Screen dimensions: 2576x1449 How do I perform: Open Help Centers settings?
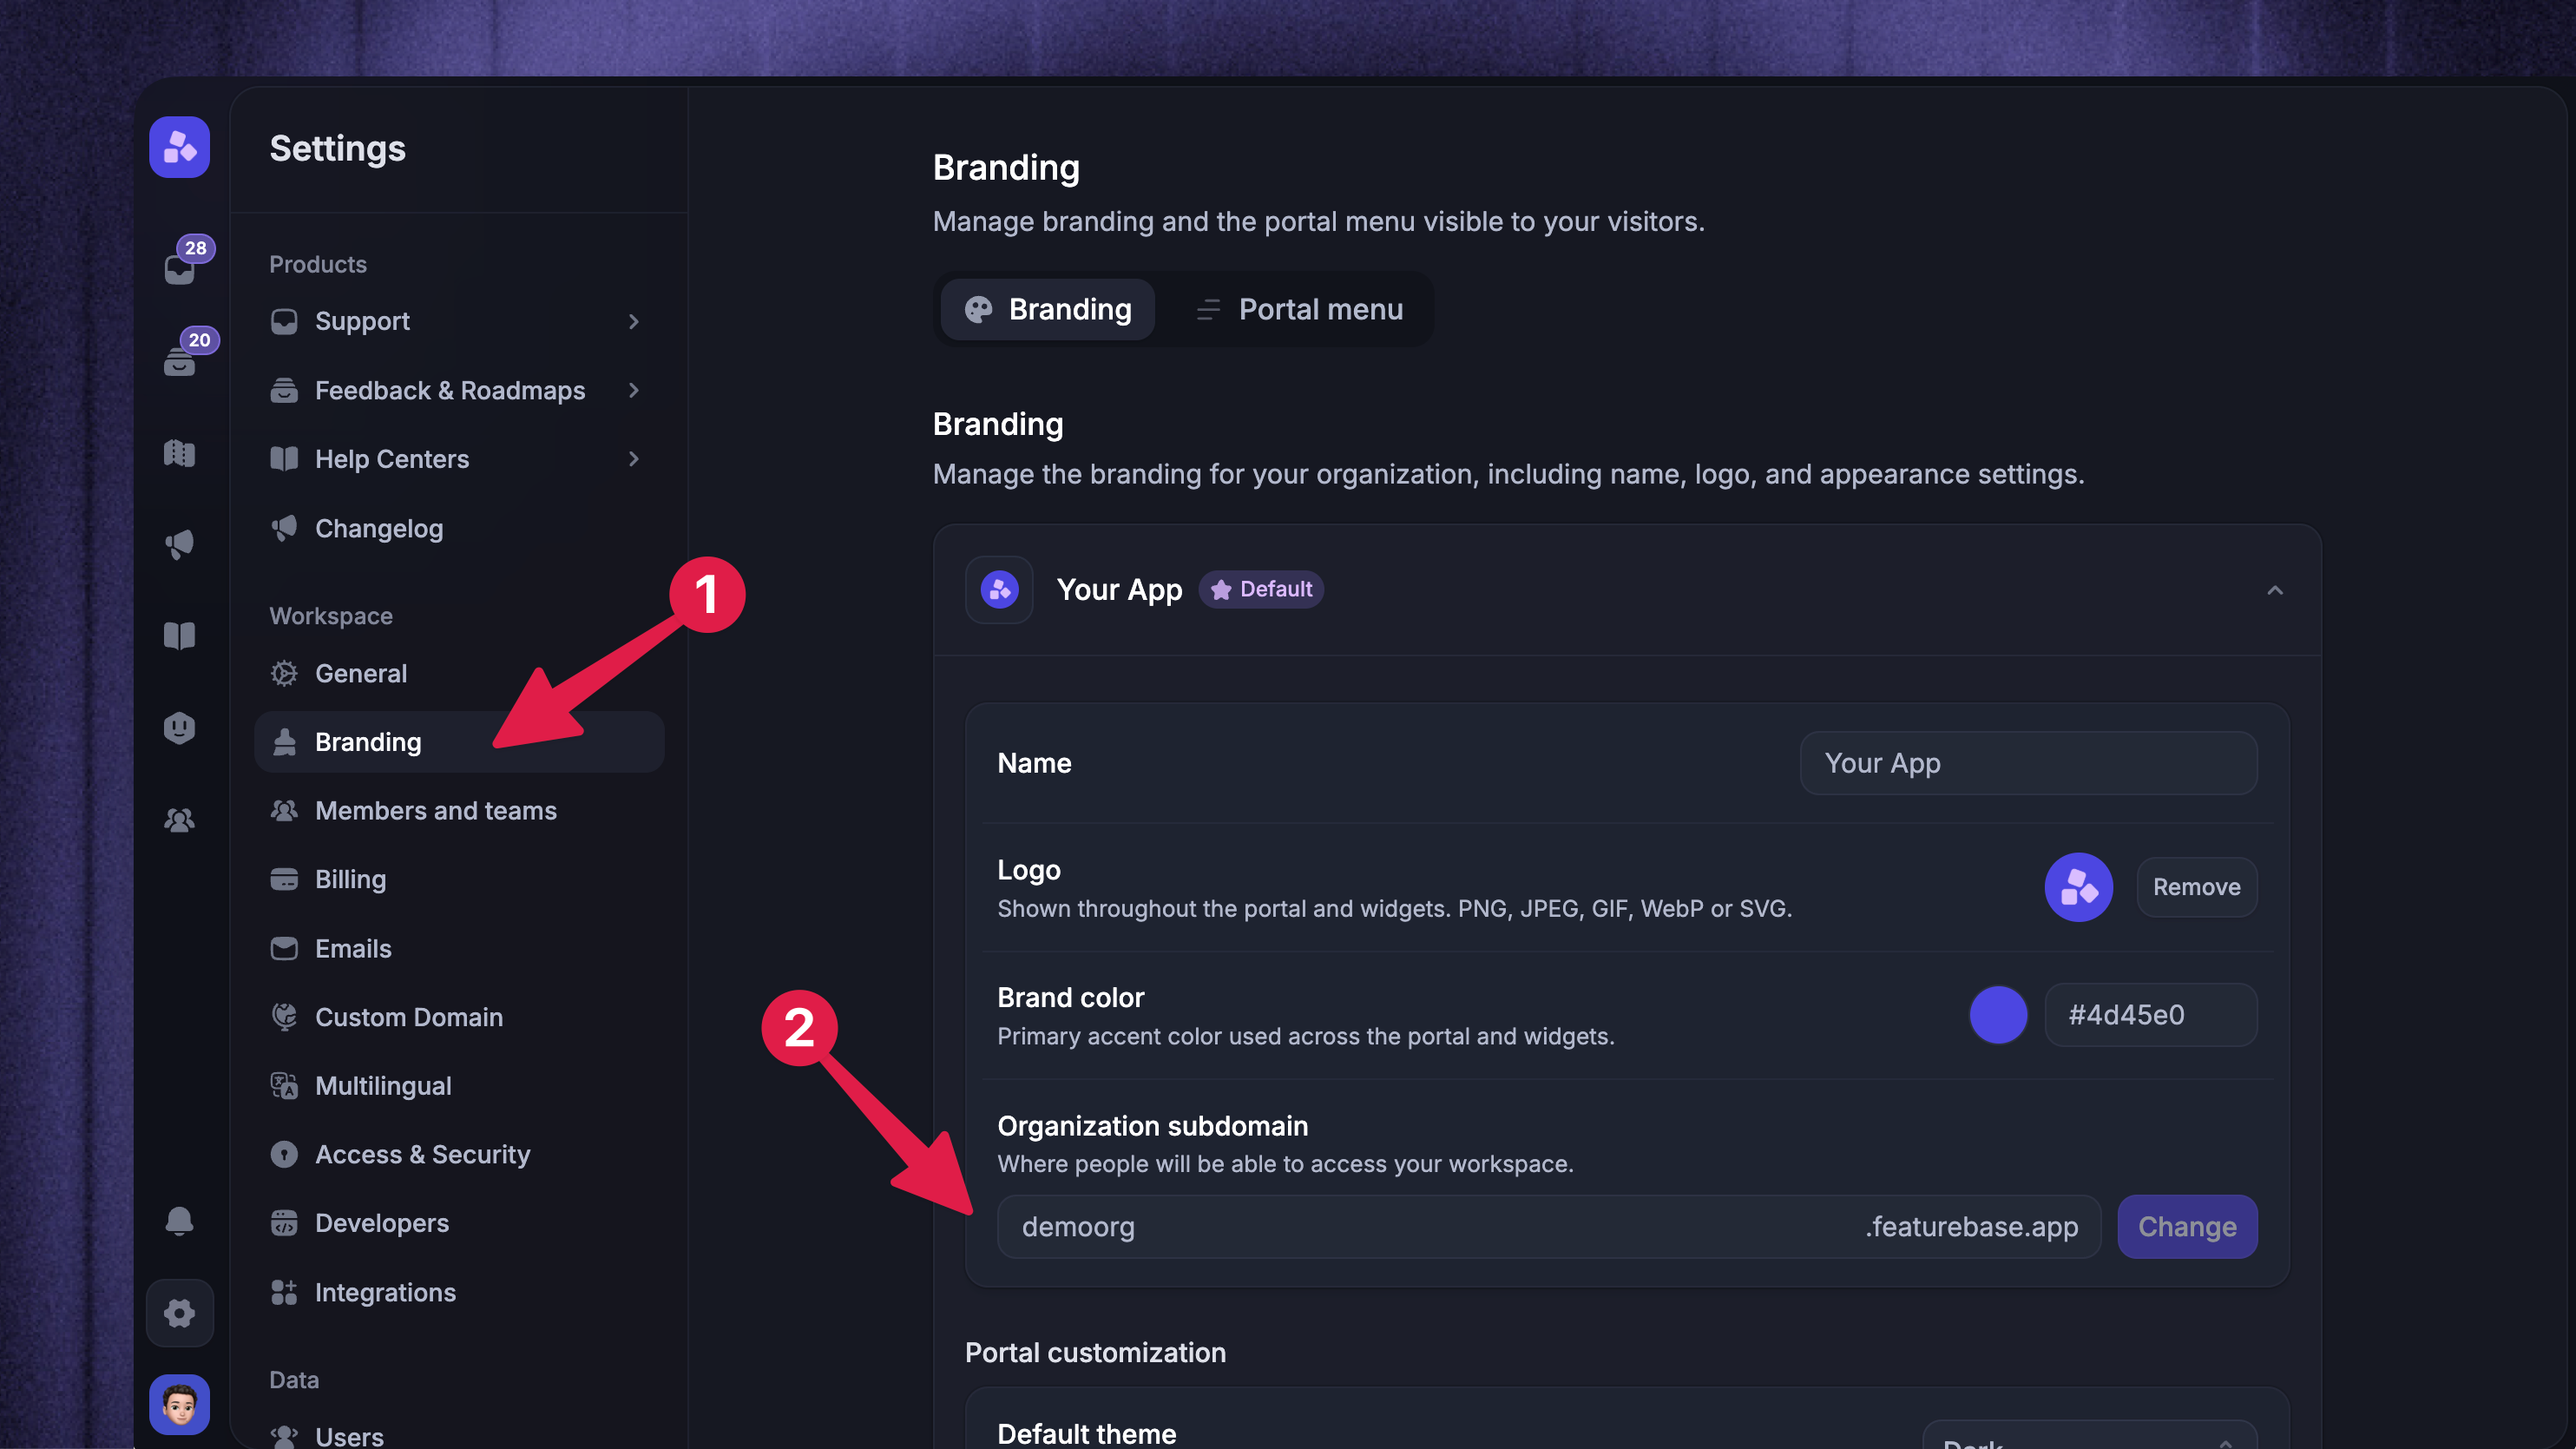[459, 459]
